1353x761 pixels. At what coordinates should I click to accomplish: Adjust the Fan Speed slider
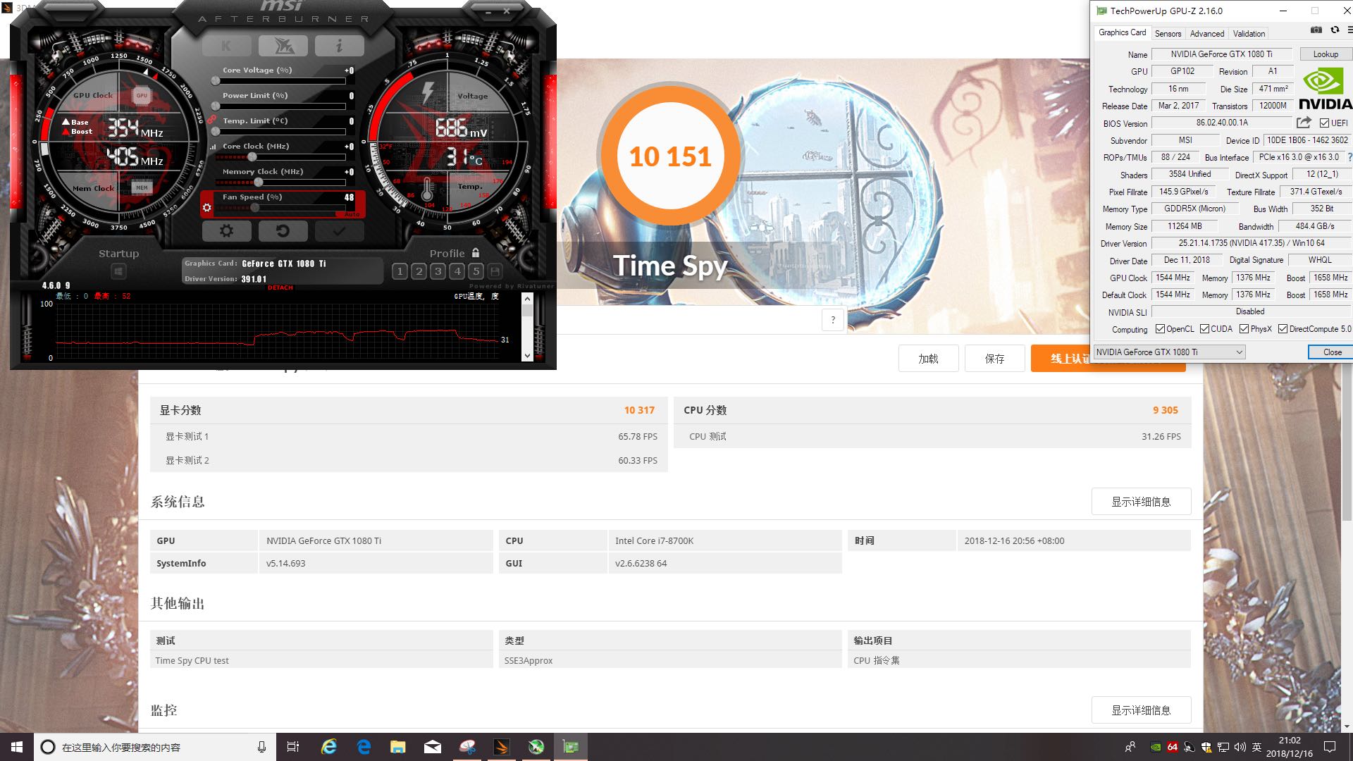(x=255, y=207)
